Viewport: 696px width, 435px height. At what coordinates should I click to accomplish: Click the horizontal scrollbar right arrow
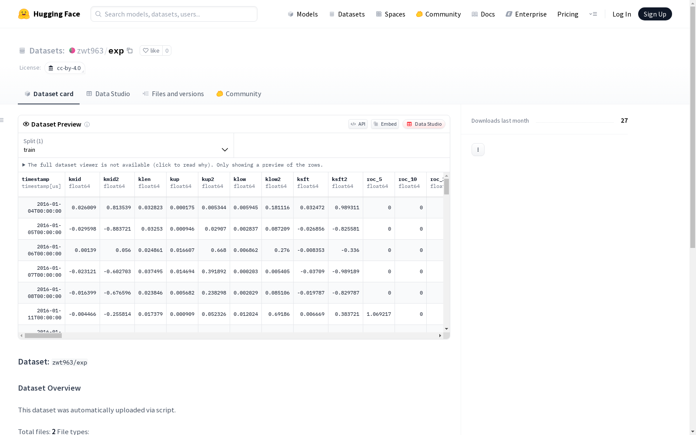point(440,335)
